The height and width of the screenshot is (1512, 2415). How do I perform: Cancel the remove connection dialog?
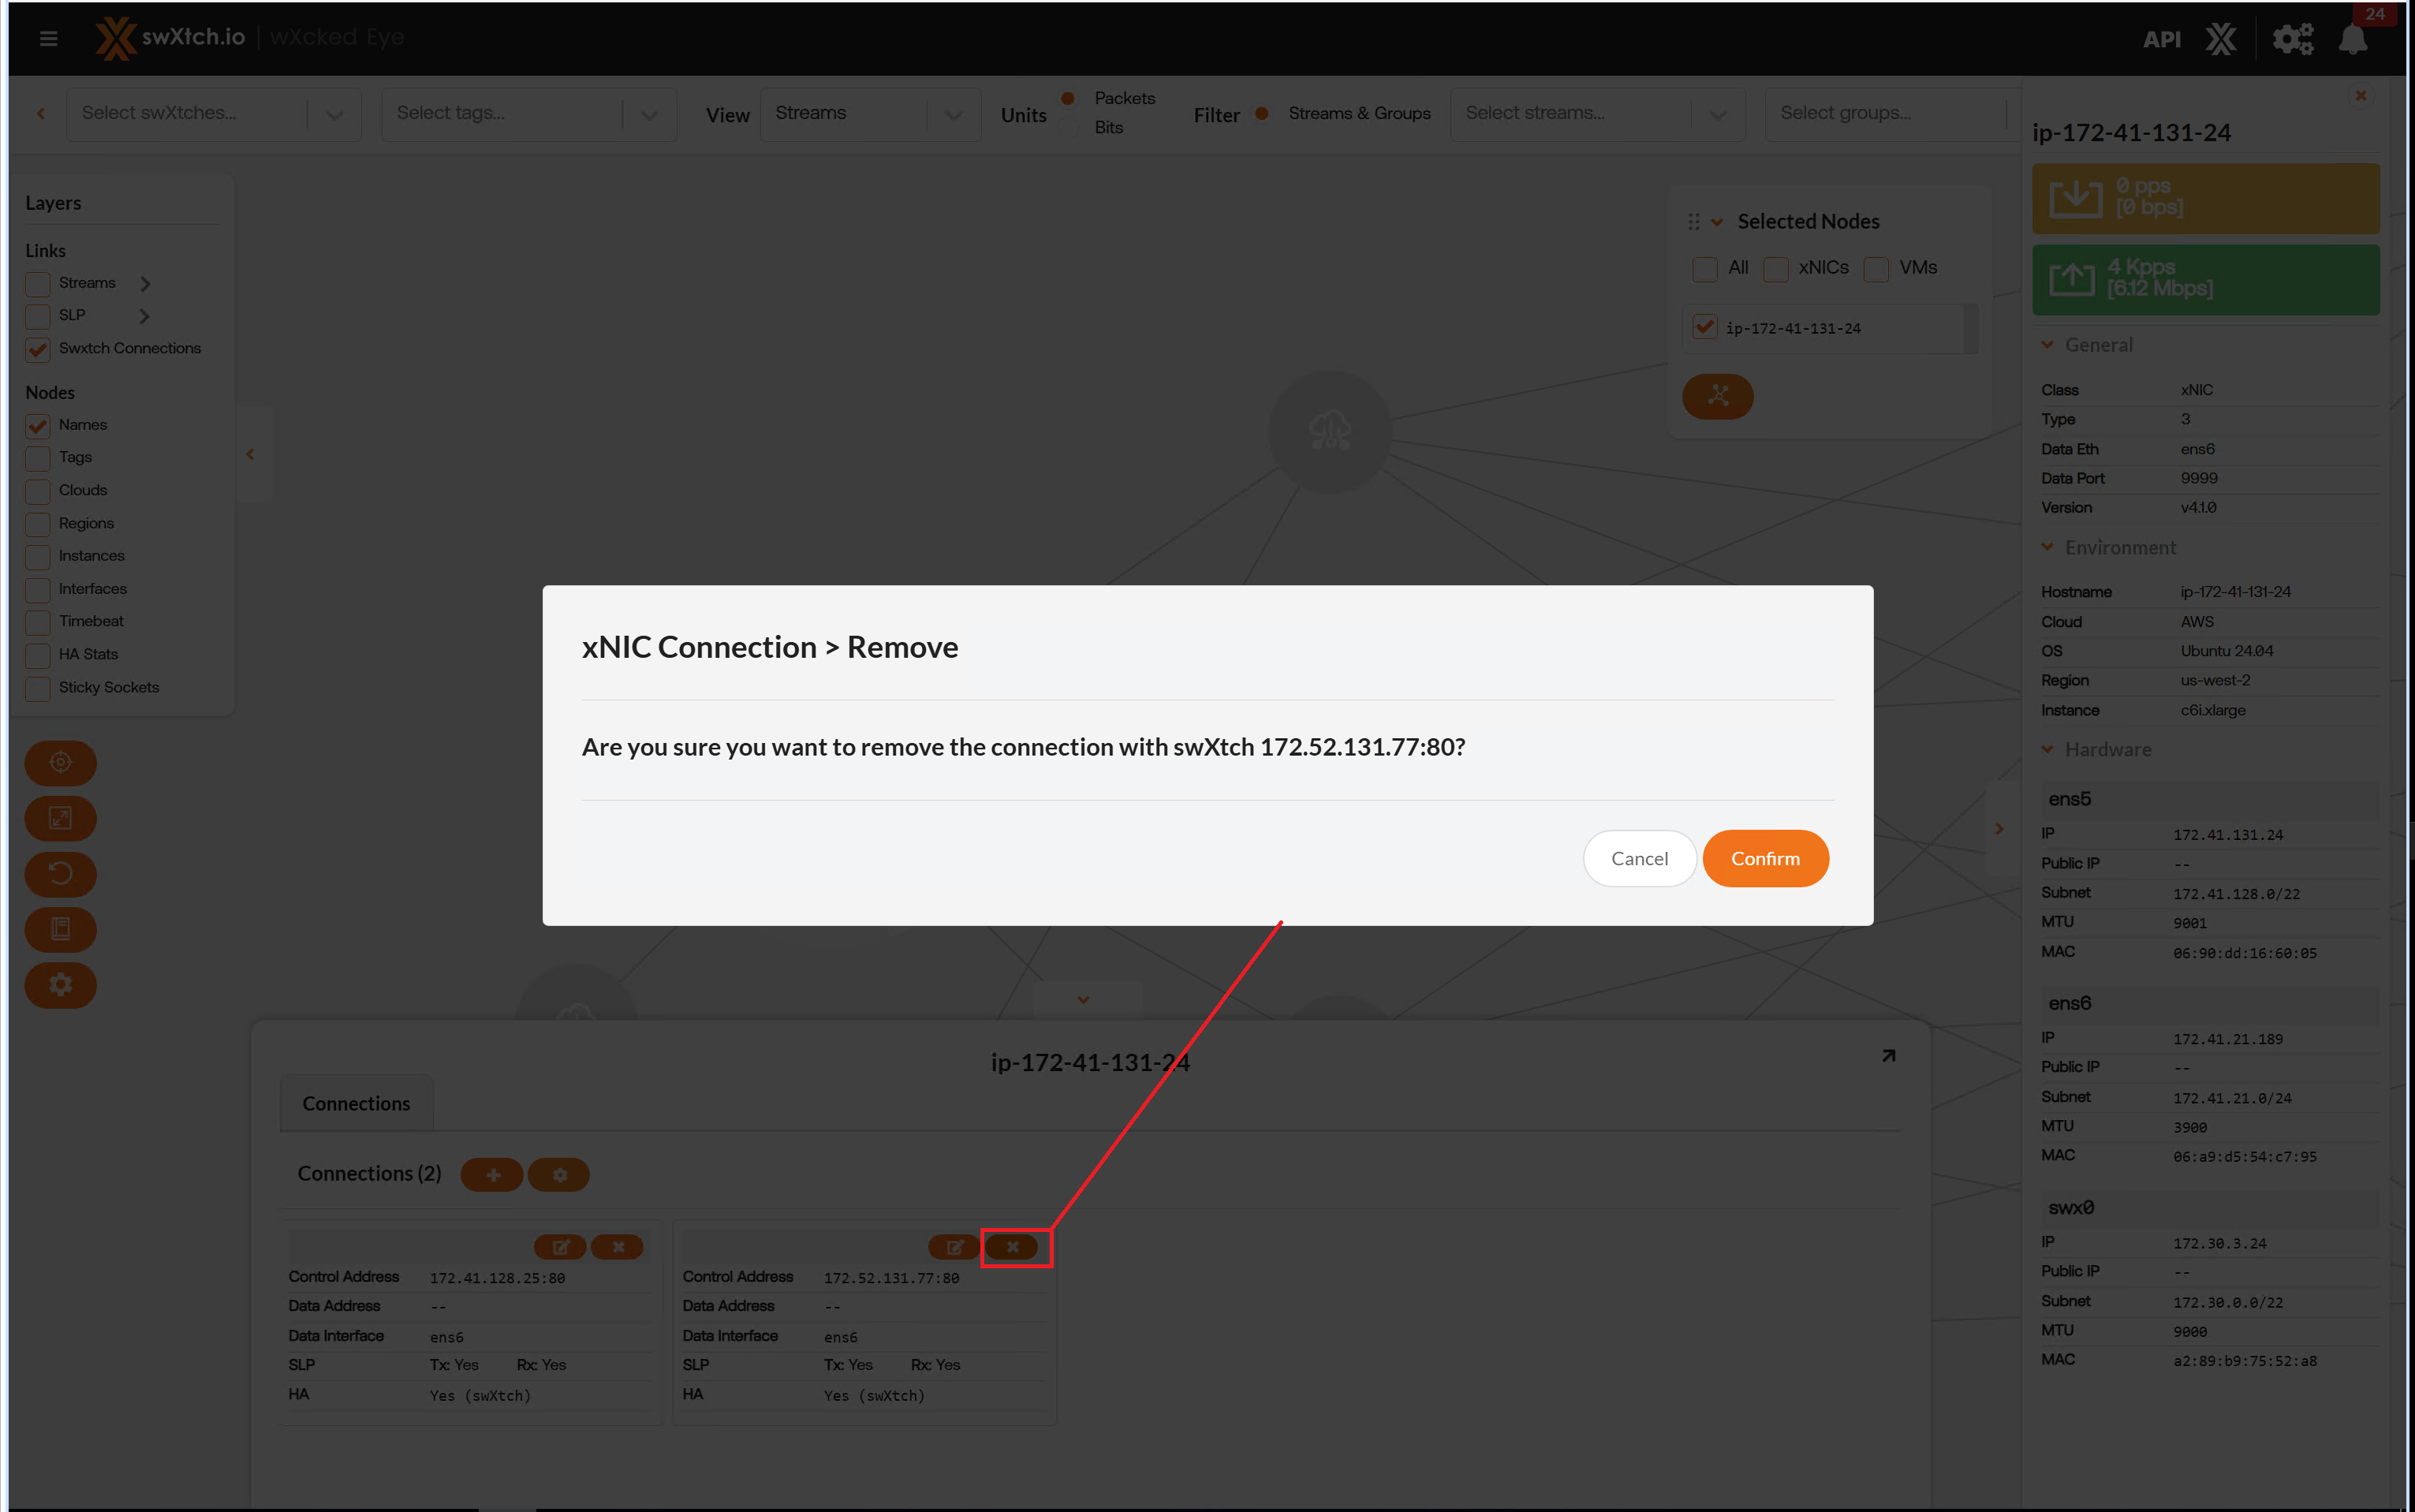pos(1639,858)
